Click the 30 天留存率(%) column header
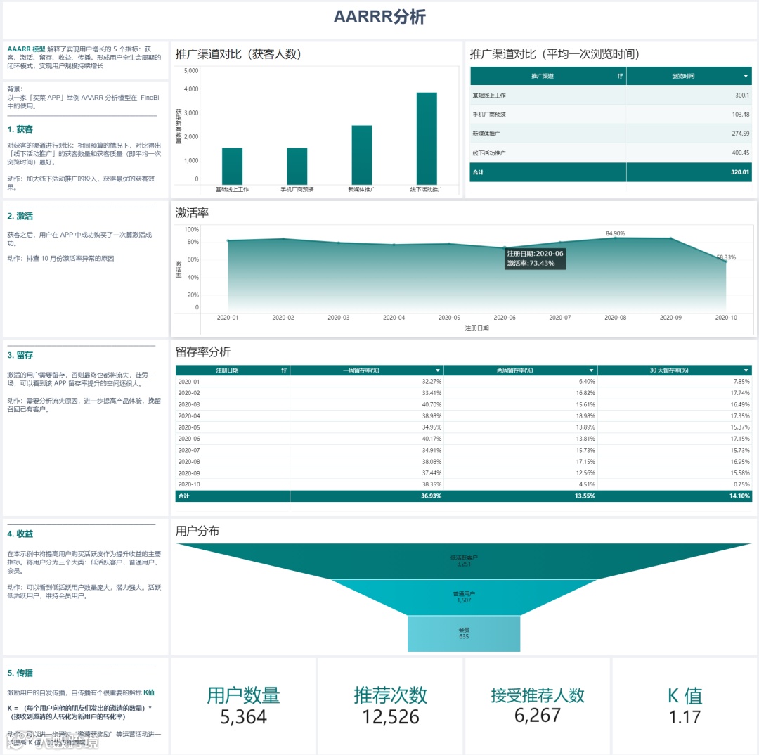Screen dimensions: 759x755 pyautogui.click(x=675, y=370)
